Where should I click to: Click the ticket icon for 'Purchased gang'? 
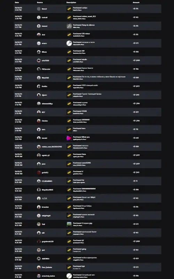(x=69, y=250)
